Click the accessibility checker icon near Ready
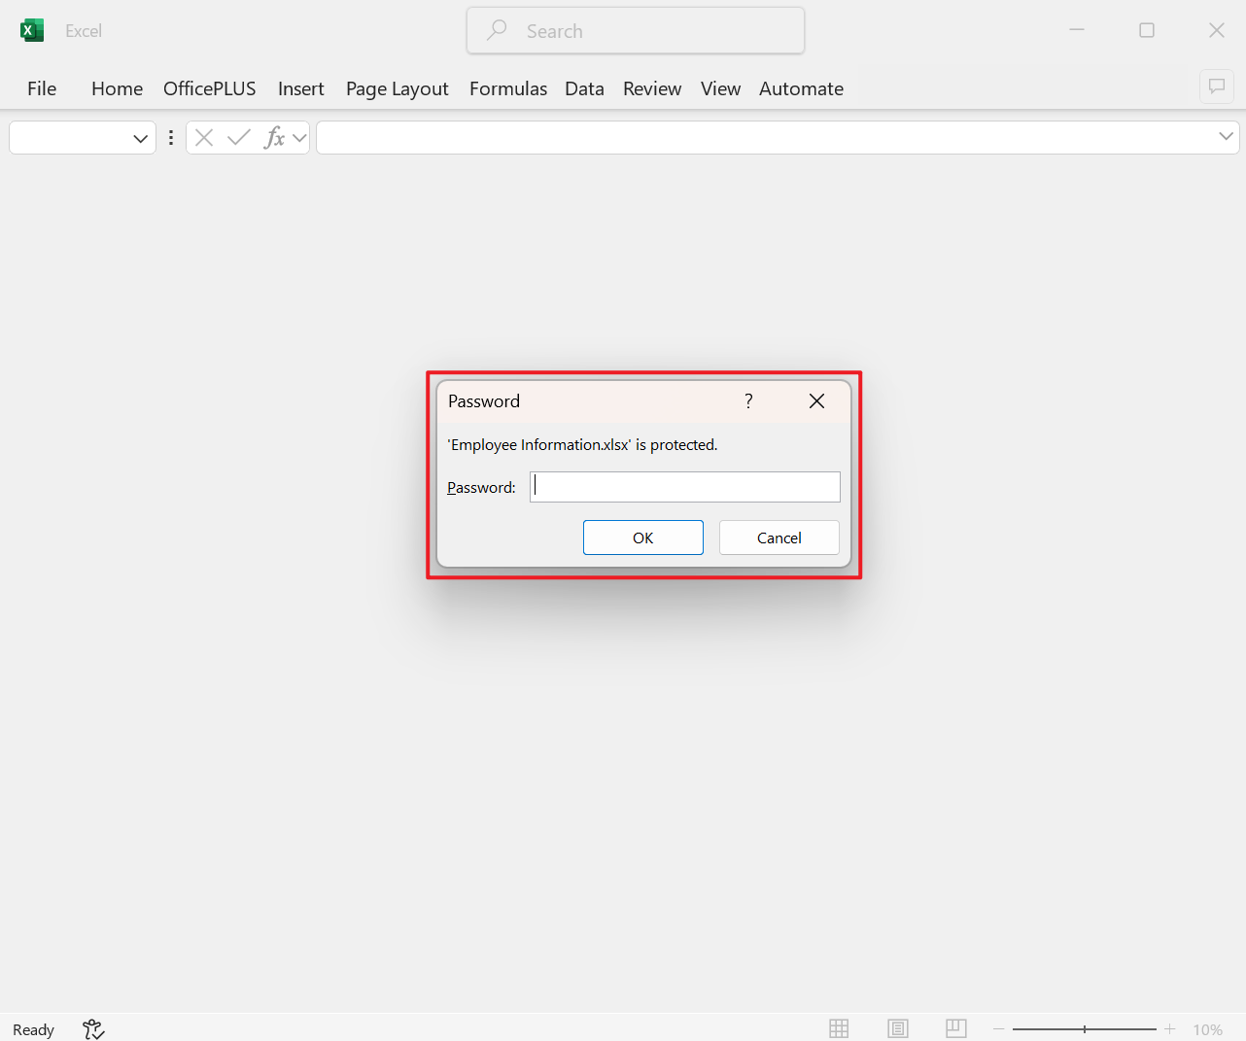1246x1041 pixels. pyautogui.click(x=92, y=1028)
